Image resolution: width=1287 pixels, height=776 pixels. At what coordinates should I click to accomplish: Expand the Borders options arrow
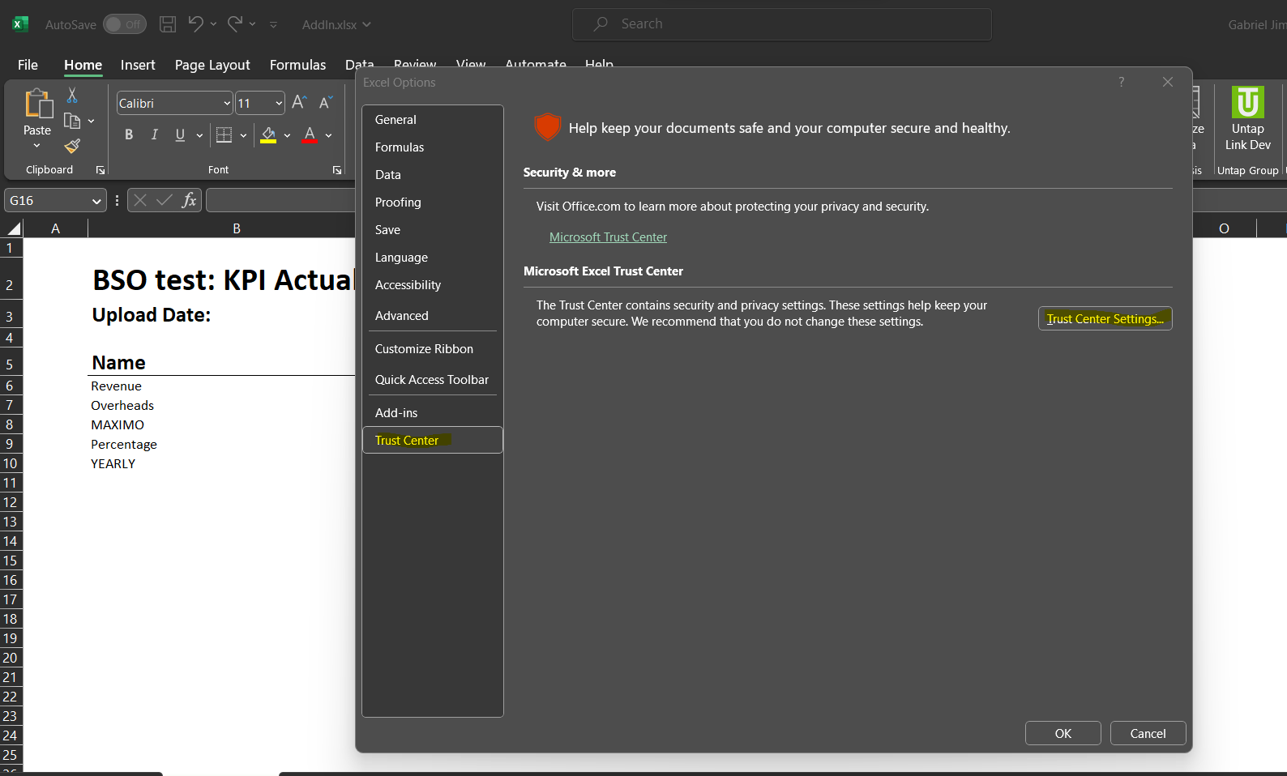(243, 135)
